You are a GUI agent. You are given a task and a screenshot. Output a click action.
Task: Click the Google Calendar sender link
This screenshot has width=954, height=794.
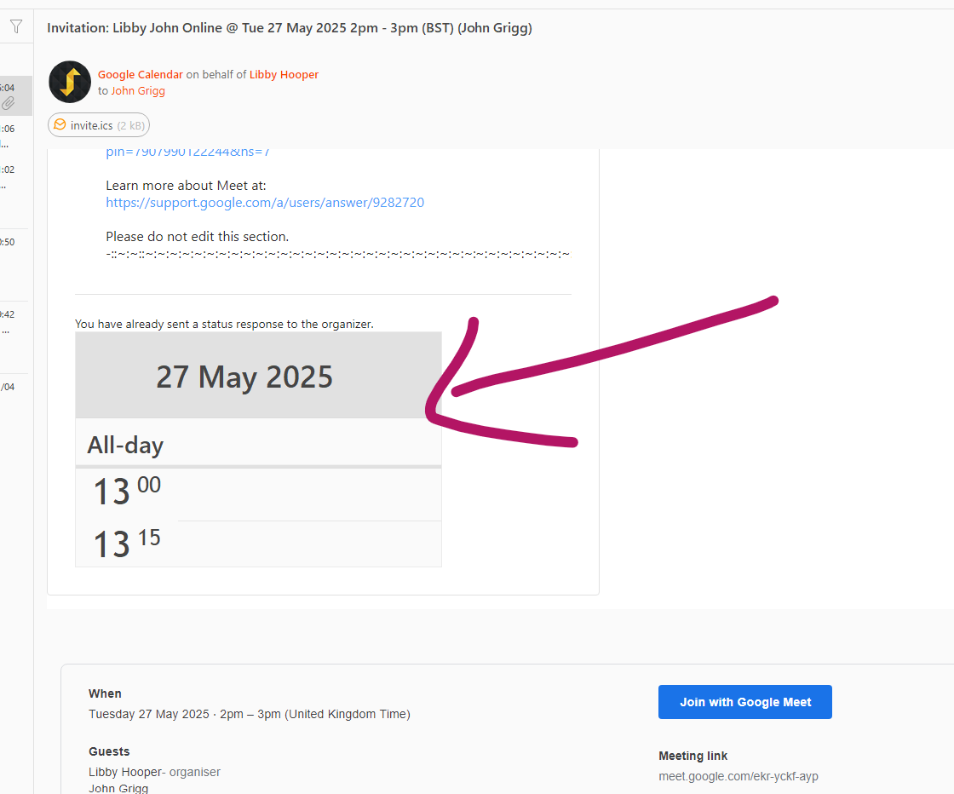point(140,74)
